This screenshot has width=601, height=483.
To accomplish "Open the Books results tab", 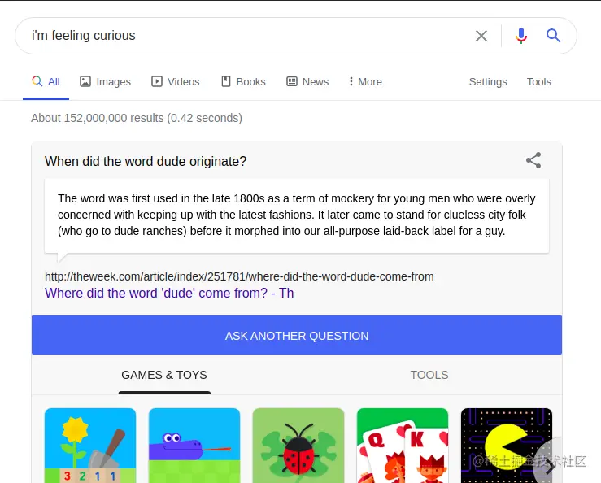I will click(243, 81).
